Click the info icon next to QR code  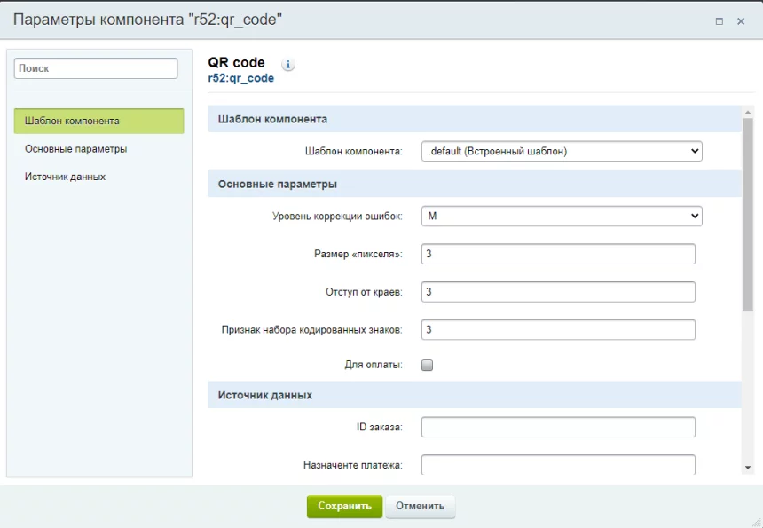click(x=288, y=65)
